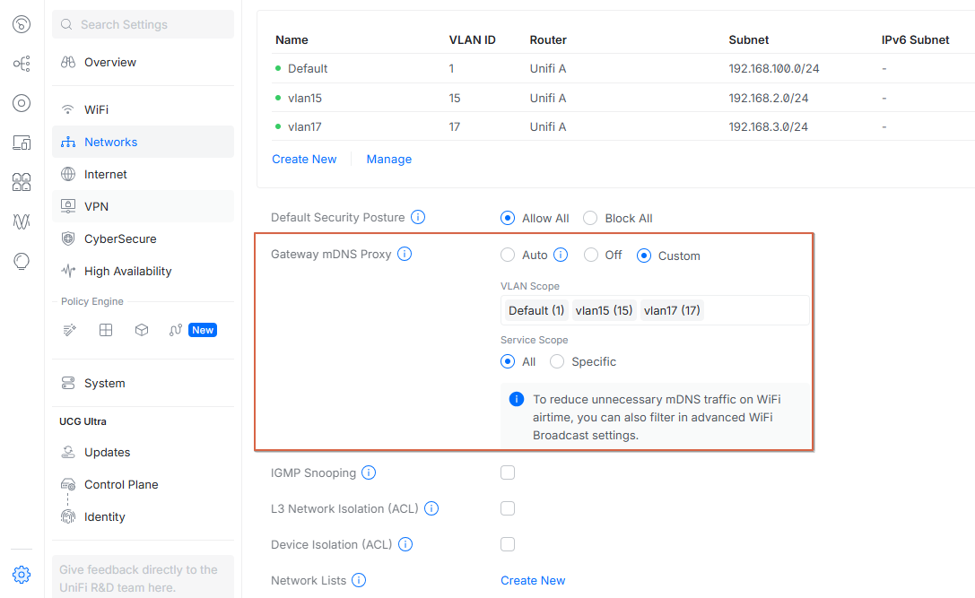Click the info icon beside Gateway mDNS Proxy

[x=405, y=255]
